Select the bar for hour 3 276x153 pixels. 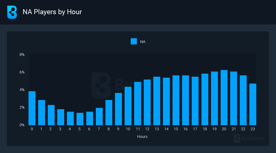[x=61, y=117]
